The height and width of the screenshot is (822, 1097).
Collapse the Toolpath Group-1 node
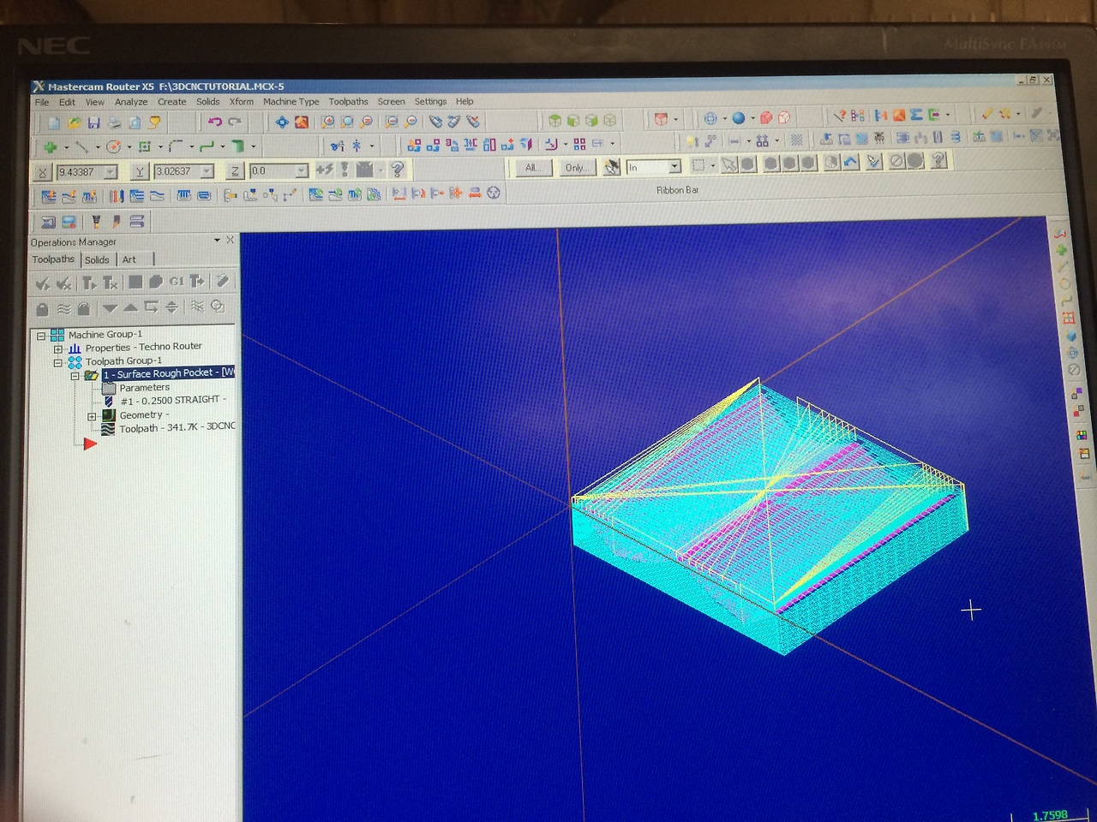click(x=58, y=362)
